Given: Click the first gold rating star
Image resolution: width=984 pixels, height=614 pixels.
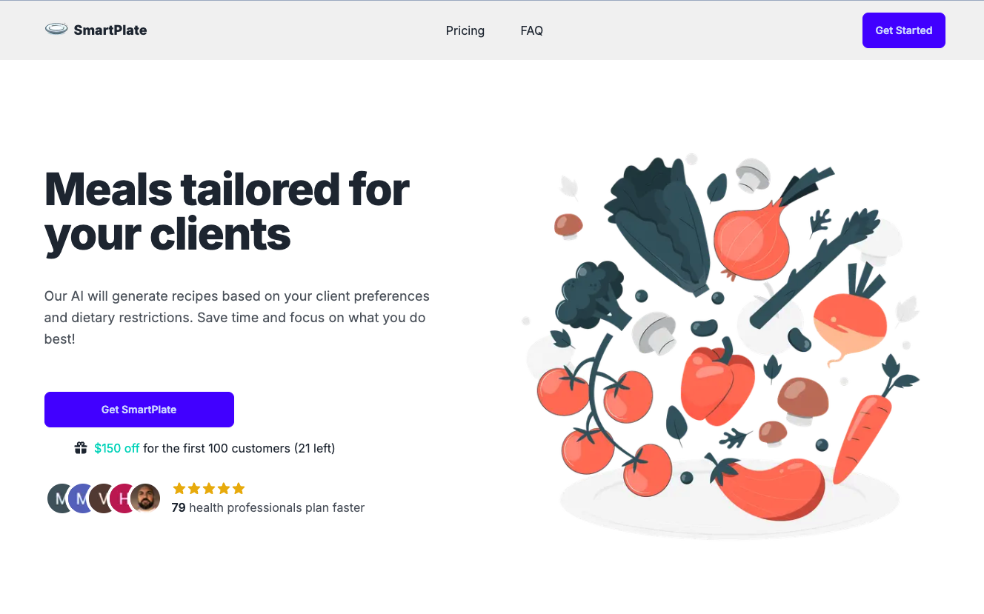Looking at the screenshot, I should pos(179,489).
